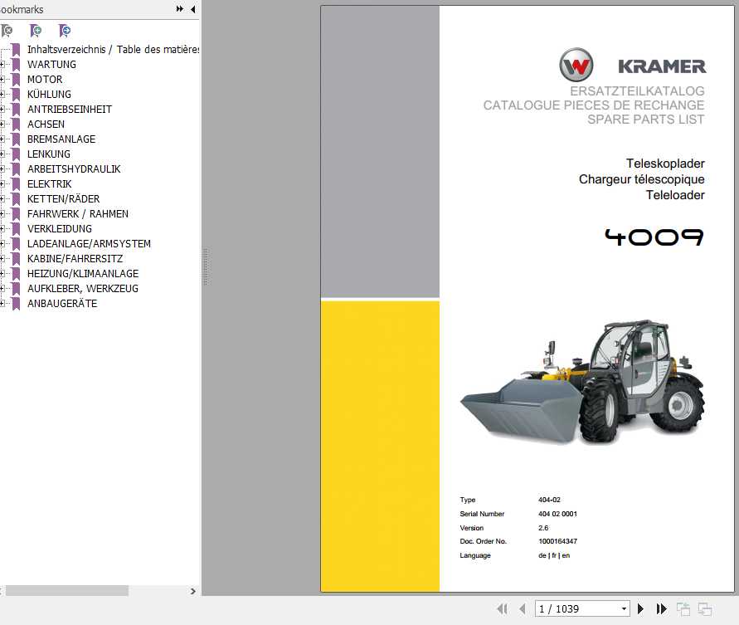Select the MOTOR bookmark label
Screen dimensions: 739x625
[45, 79]
